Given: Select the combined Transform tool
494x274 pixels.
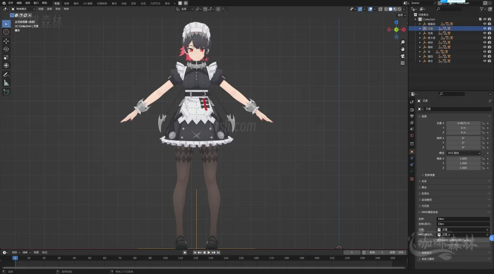Looking at the screenshot, I should (6, 65).
